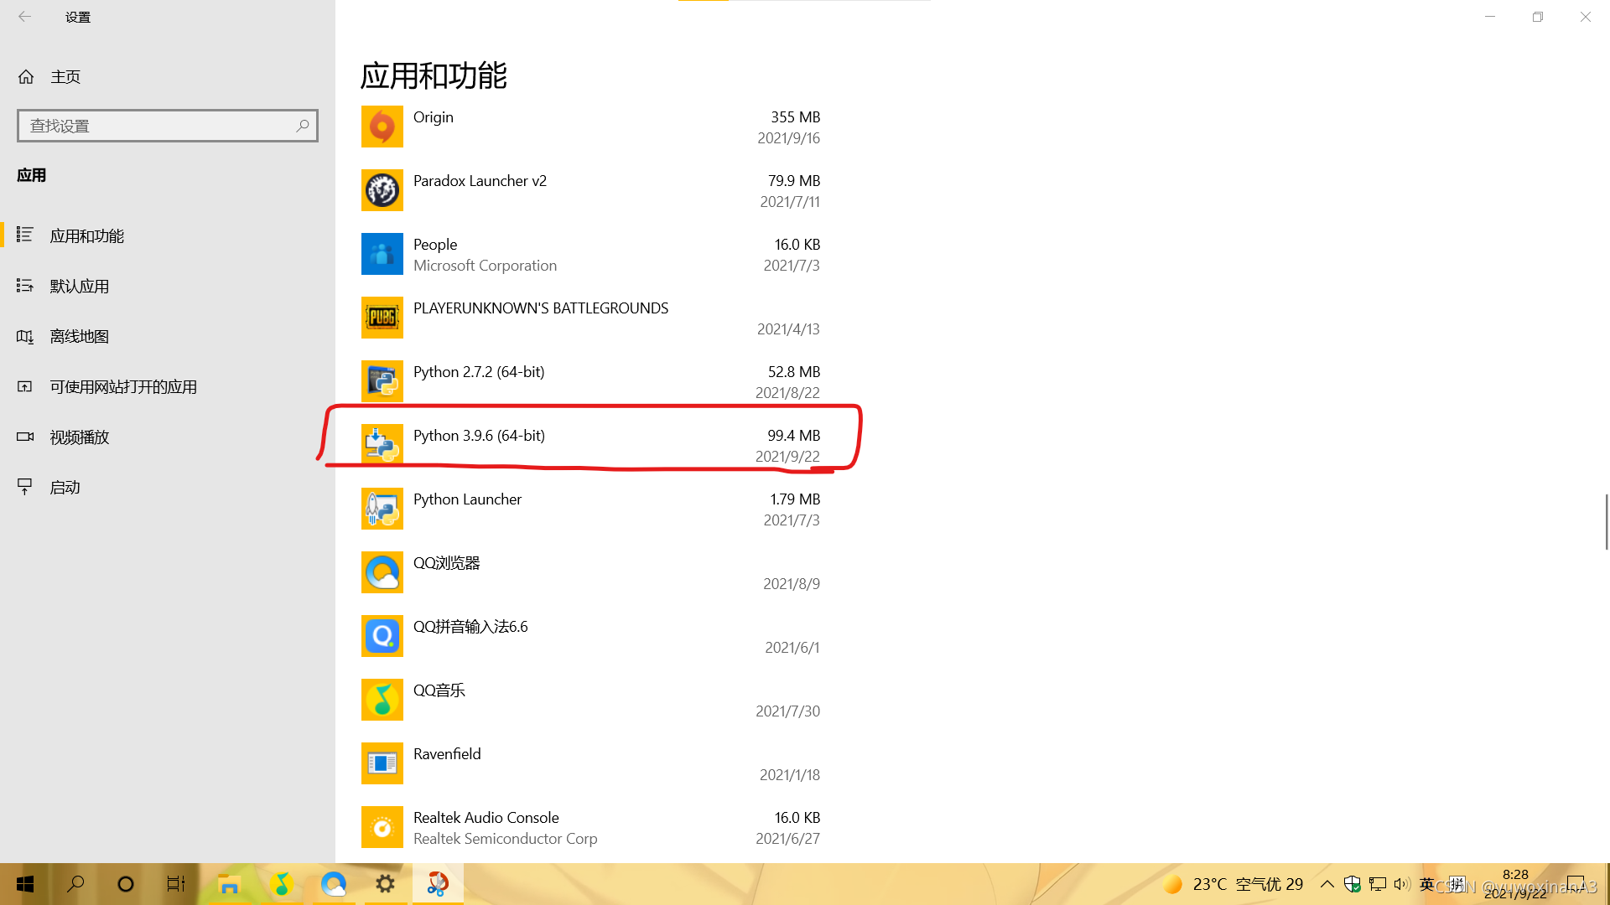Open the volume control in tray
This screenshot has height=905, width=1610.
coord(1402,884)
